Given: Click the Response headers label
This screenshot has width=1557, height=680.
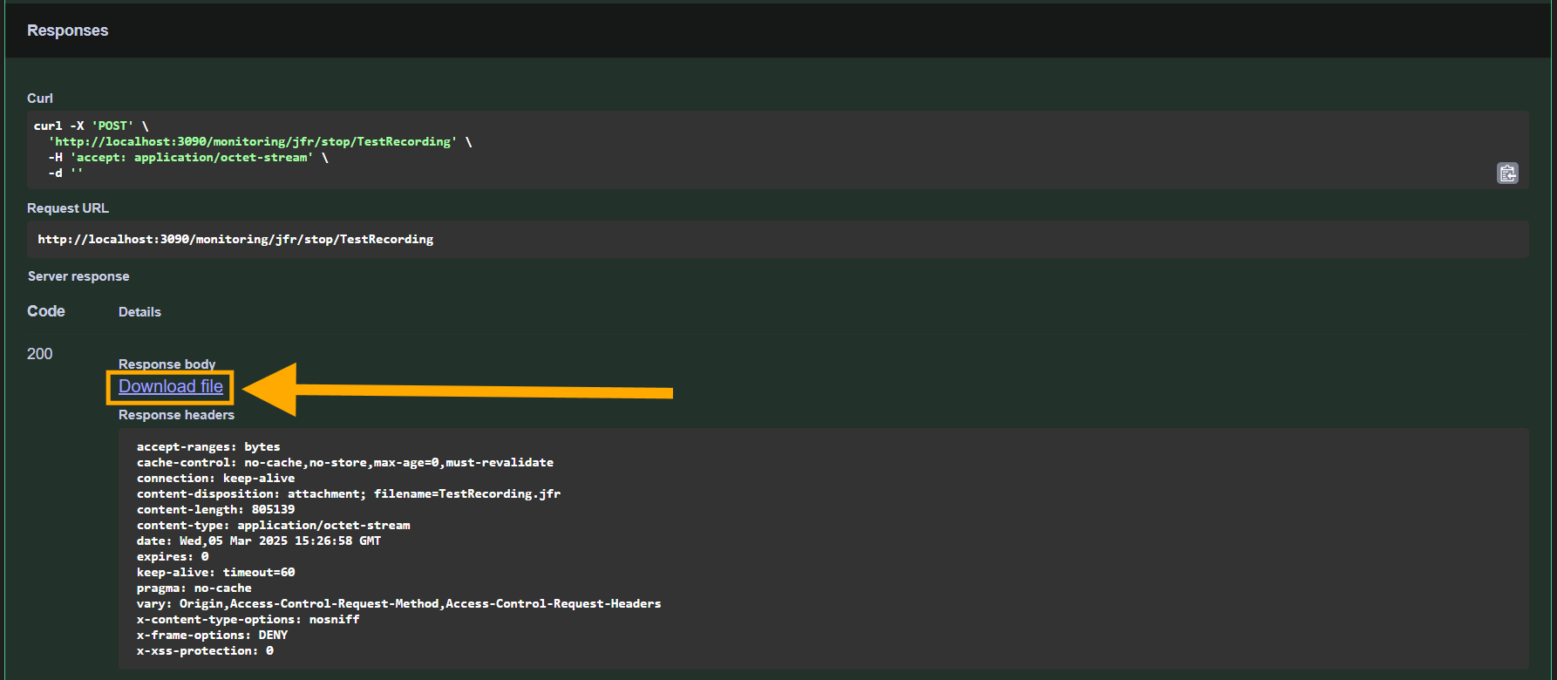Looking at the screenshot, I should pos(176,415).
